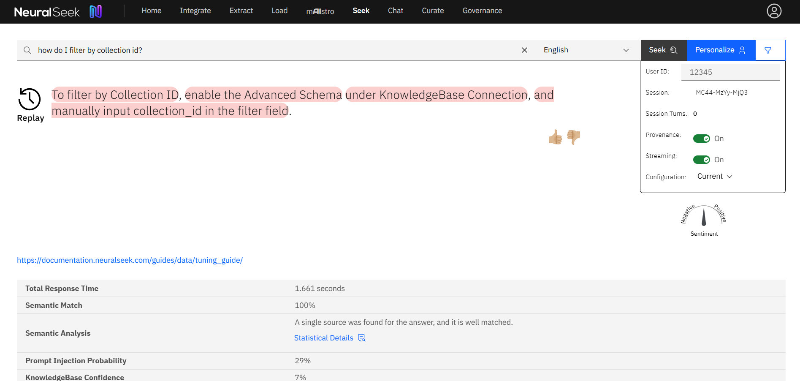Click the Personalize button
This screenshot has height=381, width=800.
[721, 50]
